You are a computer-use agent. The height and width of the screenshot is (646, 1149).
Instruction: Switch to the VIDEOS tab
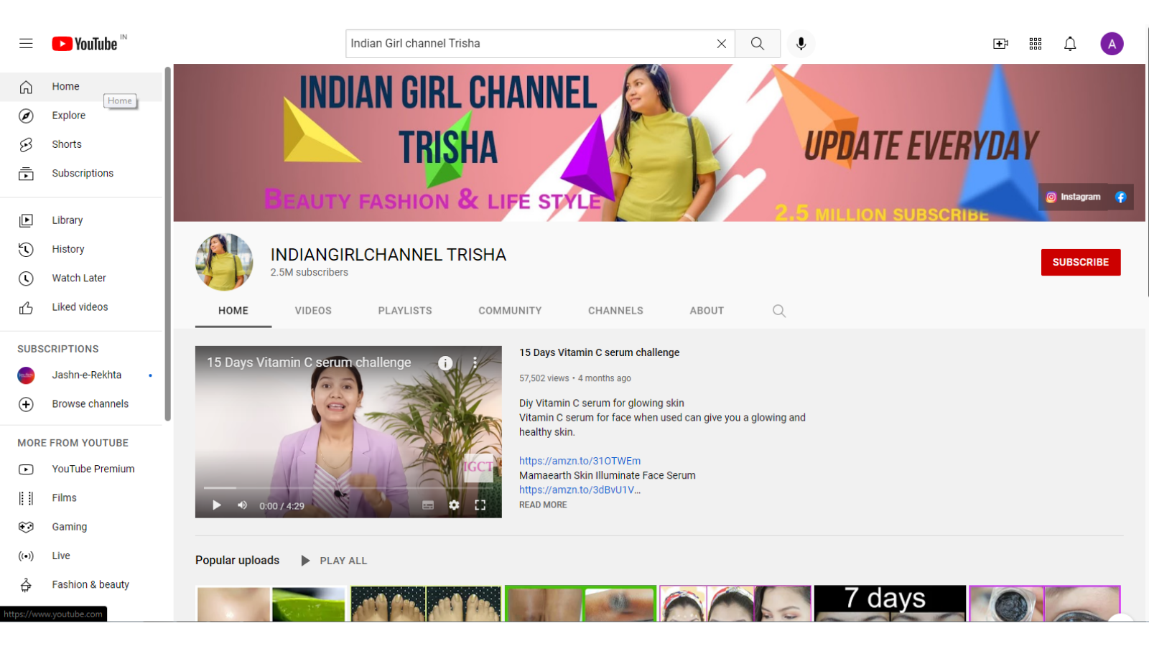[312, 310]
